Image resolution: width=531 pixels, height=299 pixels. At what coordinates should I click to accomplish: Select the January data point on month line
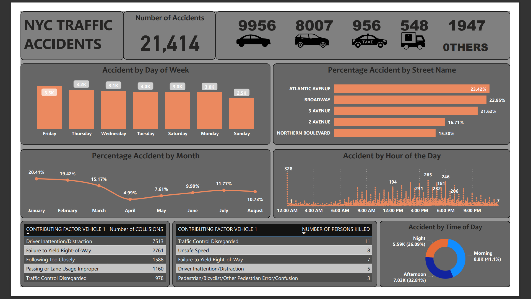37,179
